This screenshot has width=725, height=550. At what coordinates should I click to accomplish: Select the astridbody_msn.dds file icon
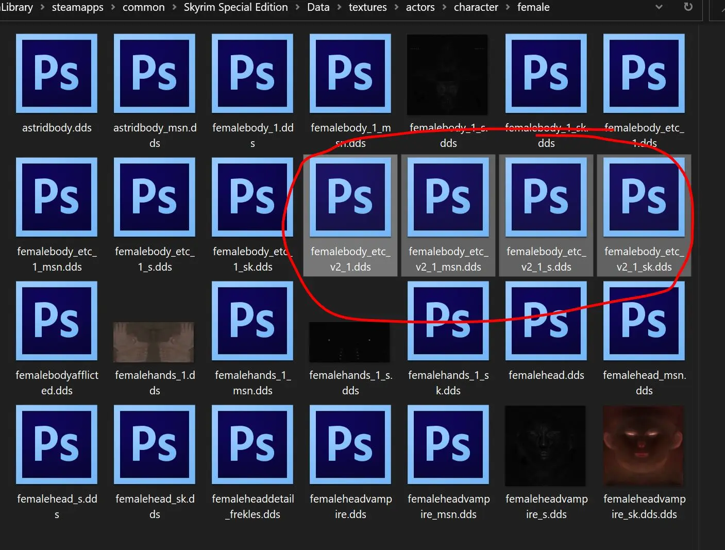click(155, 73)
